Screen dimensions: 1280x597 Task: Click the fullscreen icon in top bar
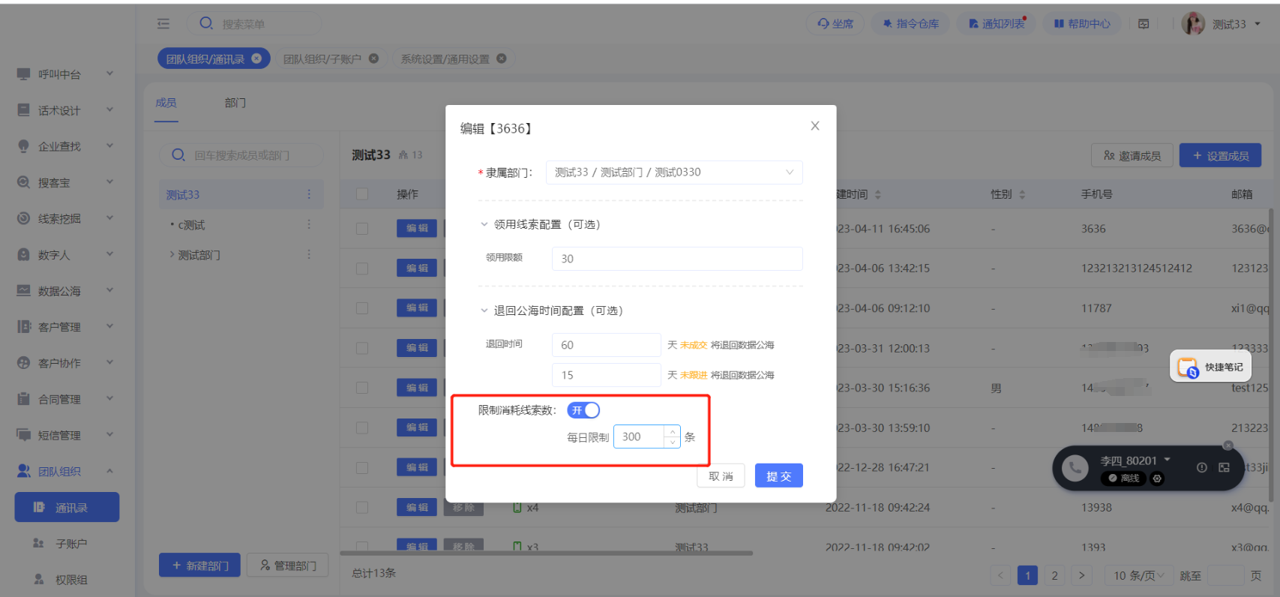click(x=1144, y=24)
